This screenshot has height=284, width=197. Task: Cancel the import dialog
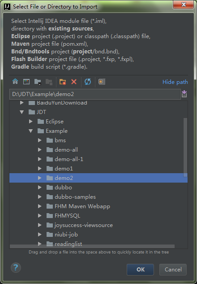(x=173, y=270)
